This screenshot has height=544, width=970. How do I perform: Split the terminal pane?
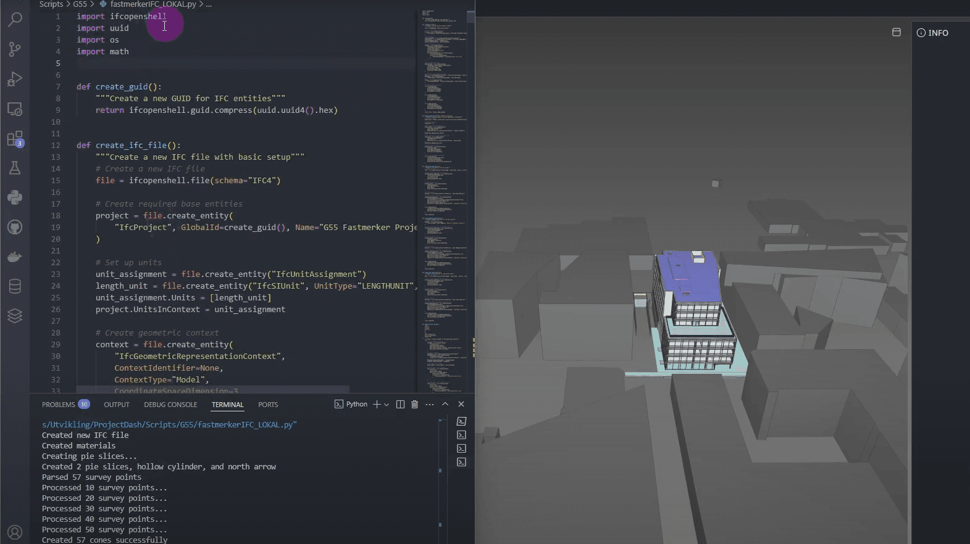point(400,405)
